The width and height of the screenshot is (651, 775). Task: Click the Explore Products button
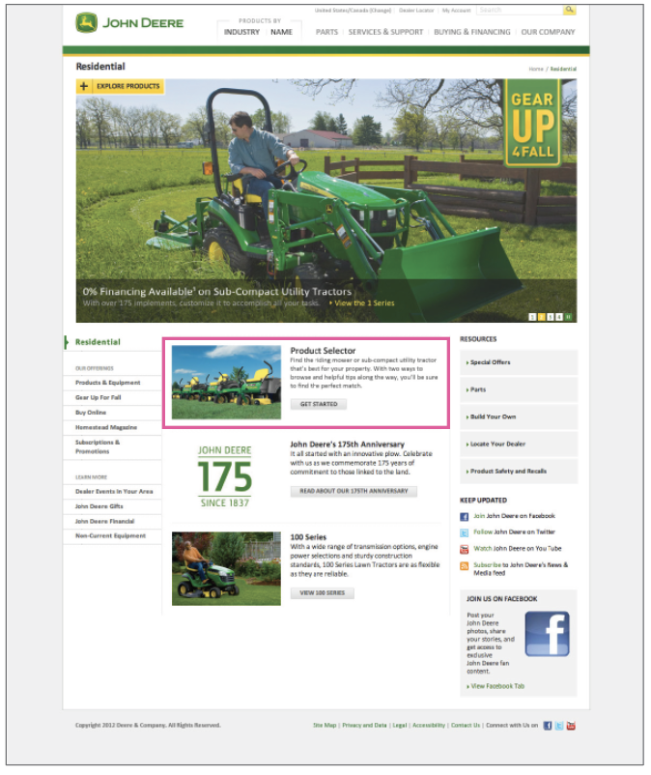[121, 86]
